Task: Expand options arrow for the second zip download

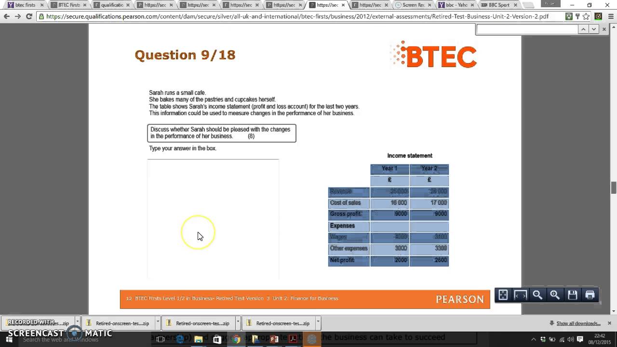Action: coord(158,323)
